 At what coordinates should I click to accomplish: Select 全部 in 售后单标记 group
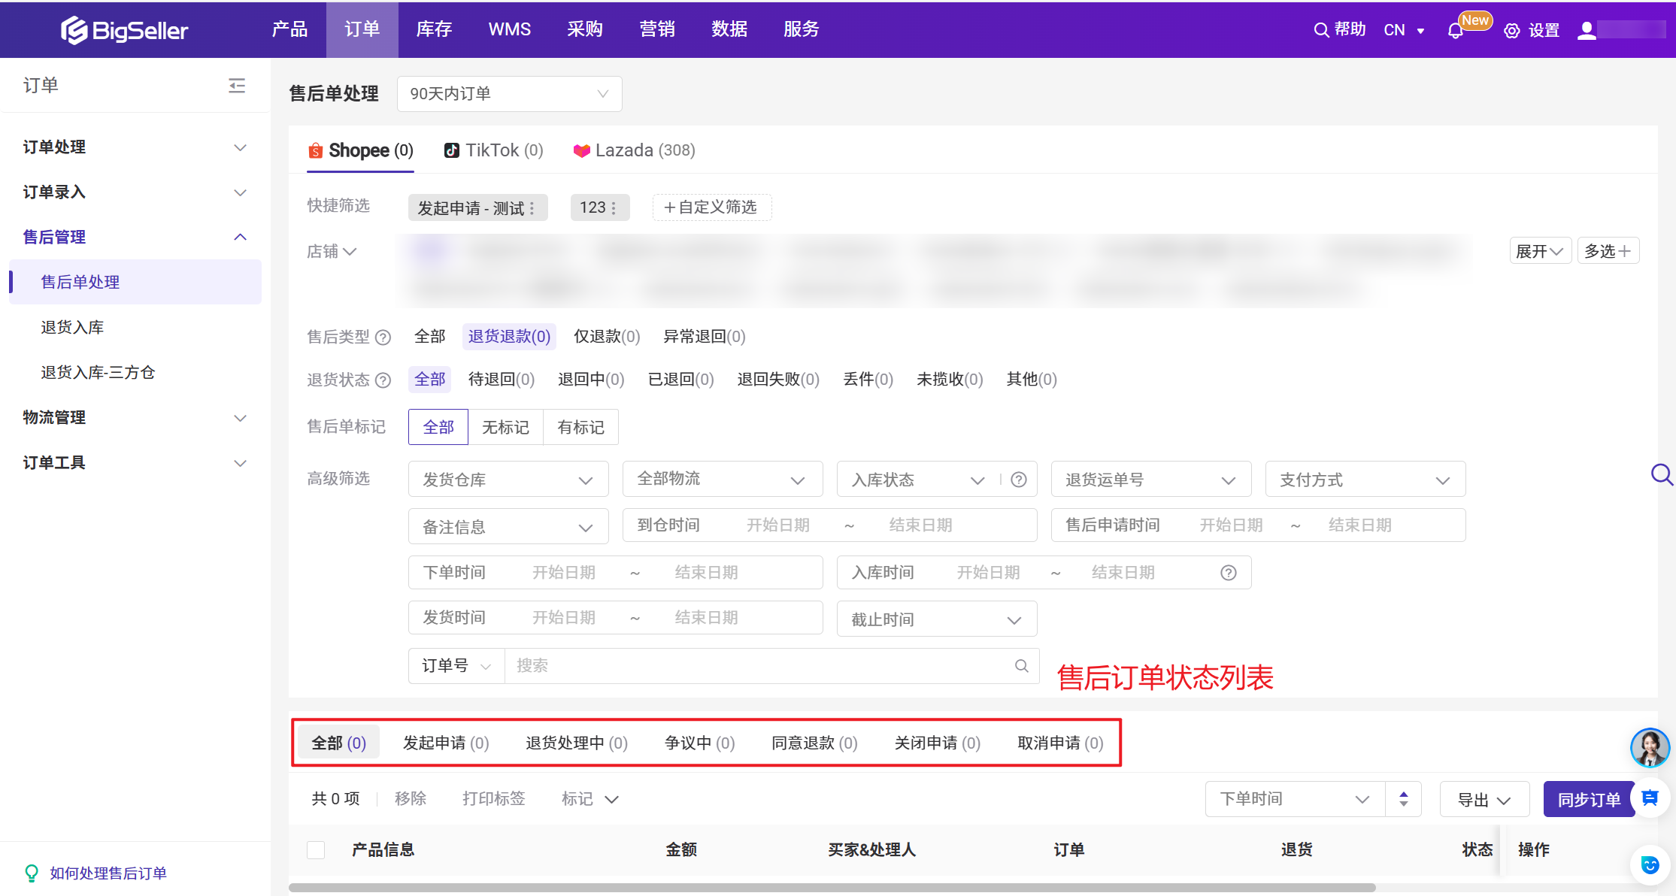(438, 427)
